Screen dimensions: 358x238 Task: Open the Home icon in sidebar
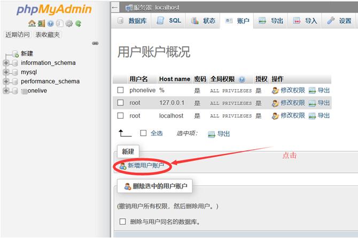[x=32, y=24]
